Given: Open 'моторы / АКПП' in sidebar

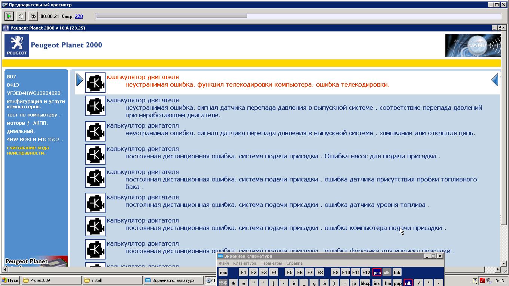Looking at the screenshot, I should [27, 123].
